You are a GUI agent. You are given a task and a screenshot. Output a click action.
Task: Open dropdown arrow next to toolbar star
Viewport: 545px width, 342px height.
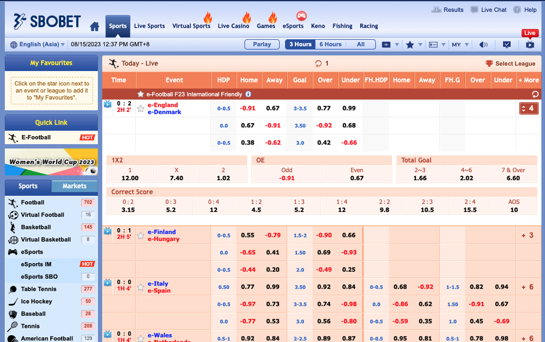[420, 45]
